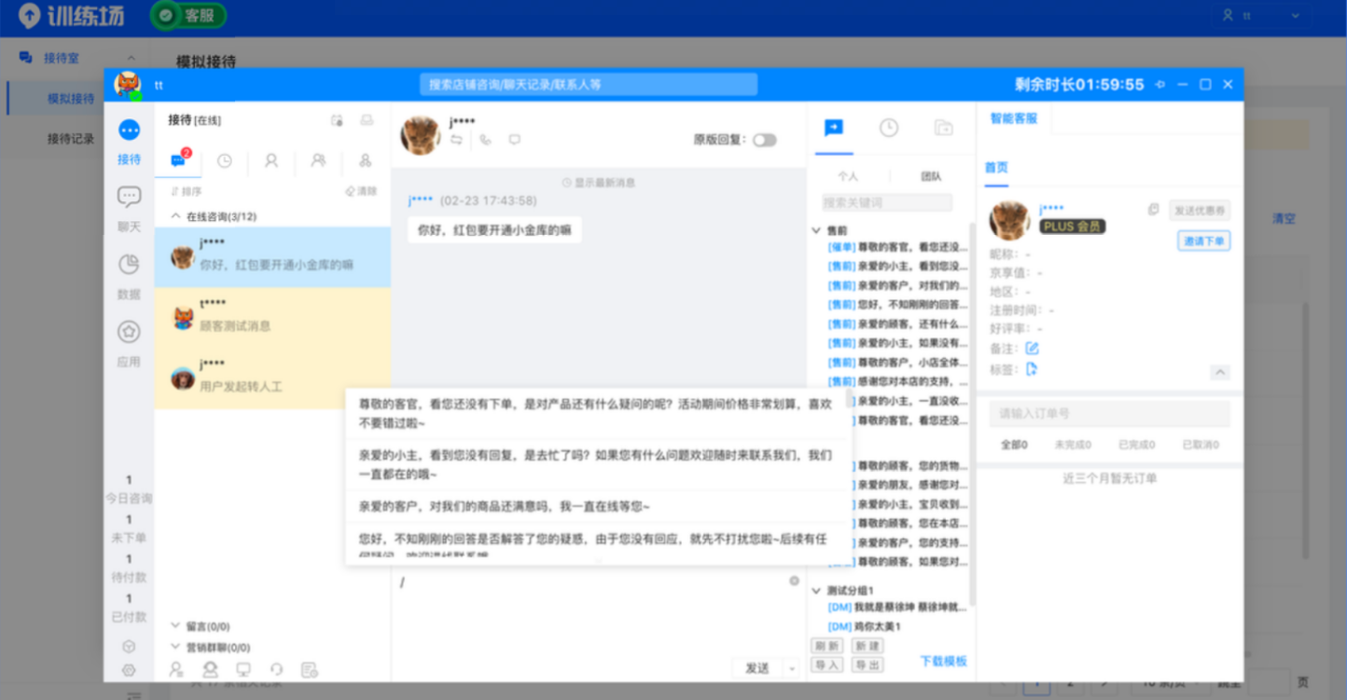Expand the 营销群聊(0/0) group
The width and height of the screenshot is (1347, 700).
click(175, 647)
